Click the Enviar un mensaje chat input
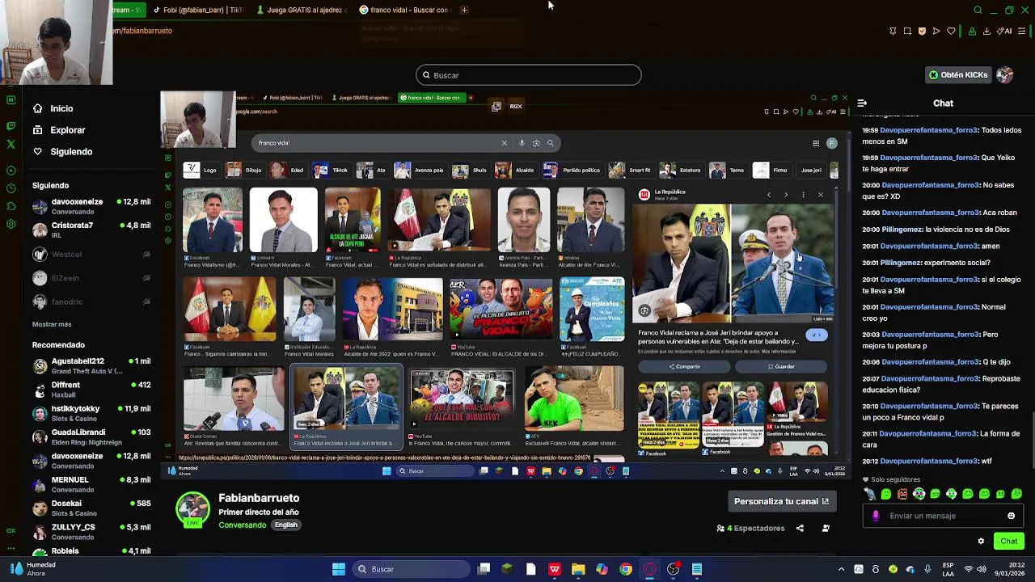Viewport: 1035px width, 582px height. click(x=943, y=516)
